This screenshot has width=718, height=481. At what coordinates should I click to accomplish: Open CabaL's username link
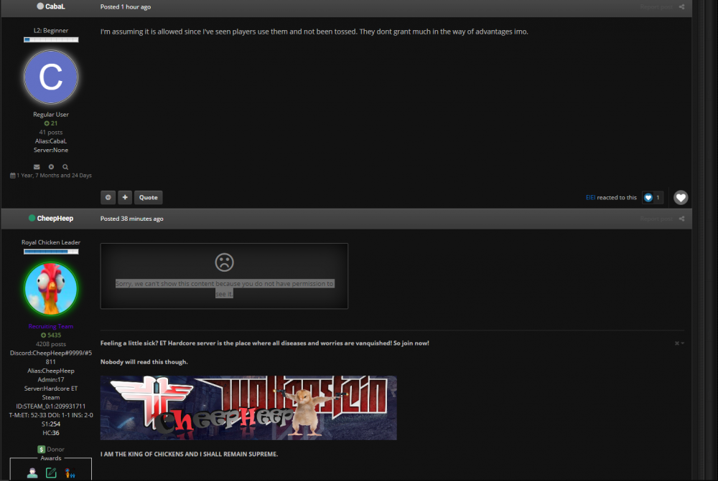pyautogui.click(x=55, y=6)
